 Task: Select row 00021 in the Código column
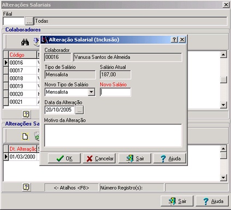coord(23,102)
